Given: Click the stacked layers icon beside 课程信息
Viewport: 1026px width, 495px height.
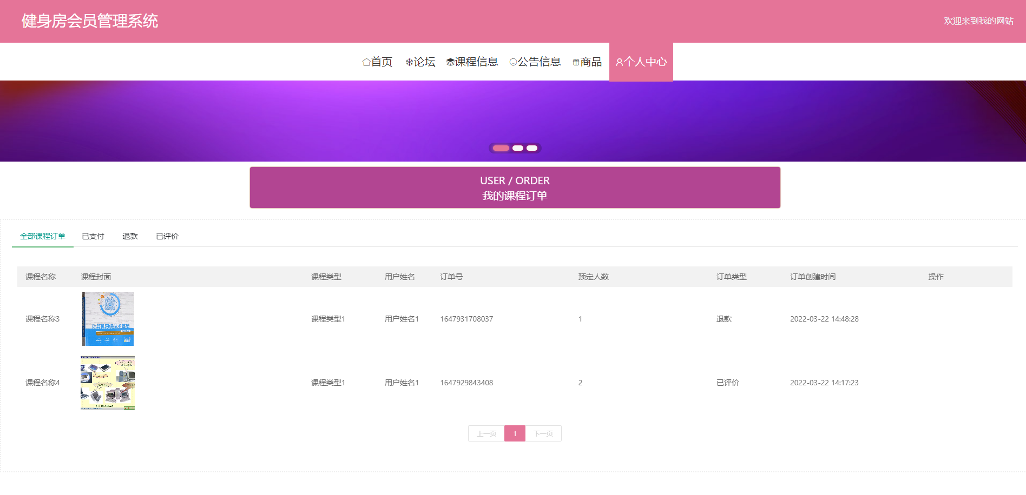Looking at the screenshot, I should (450, 62).
